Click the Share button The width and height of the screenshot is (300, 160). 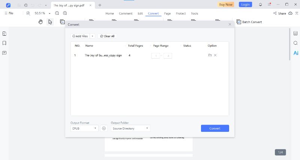tap(279, 13)
